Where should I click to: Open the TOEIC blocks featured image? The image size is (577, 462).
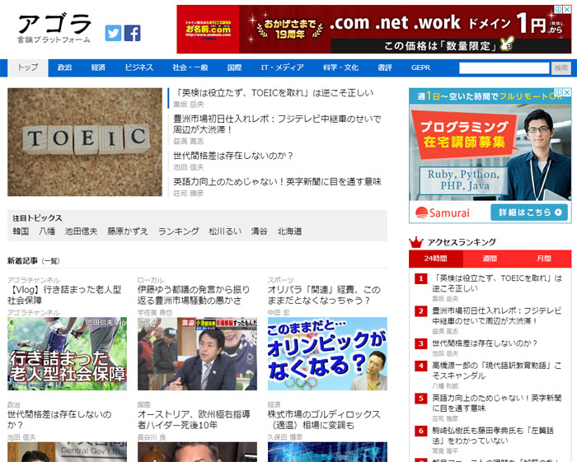pyautogui.click(x=85, y=142)
